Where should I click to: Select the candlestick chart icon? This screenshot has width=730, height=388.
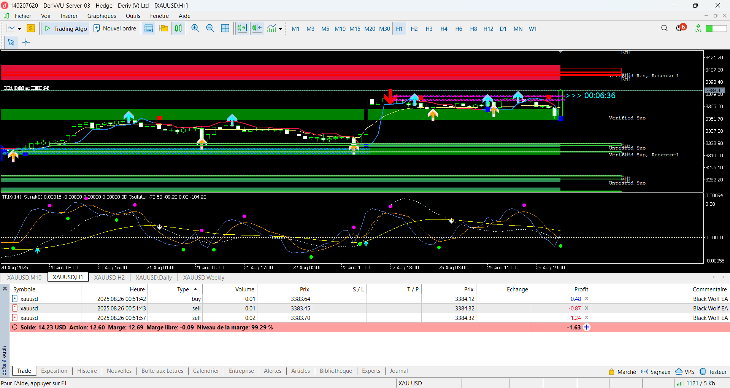click(x=178, y=29)
